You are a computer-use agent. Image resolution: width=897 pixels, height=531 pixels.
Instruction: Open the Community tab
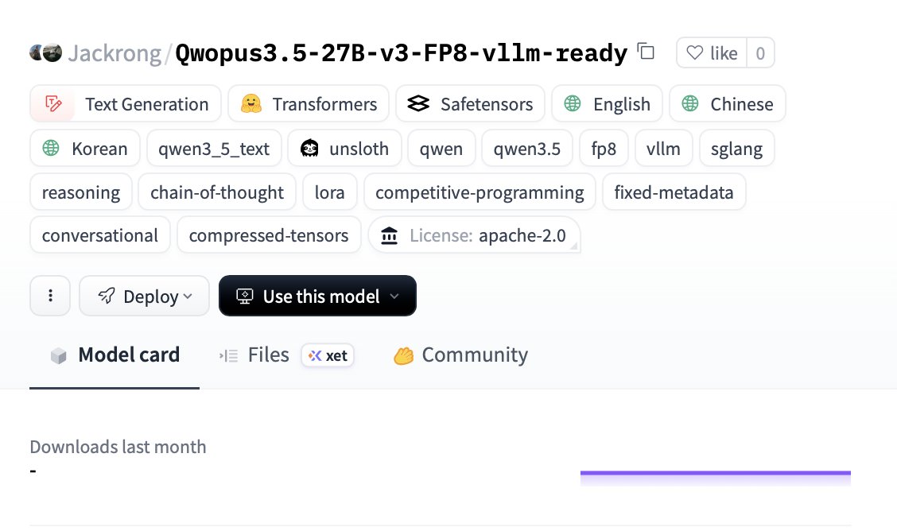pos(460,355)
